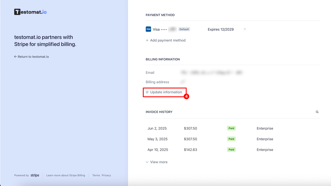Open the $142.63 invoice from April
Image resolution: width=331 pixels, height=186 pixels.
(x=190, y=150)
